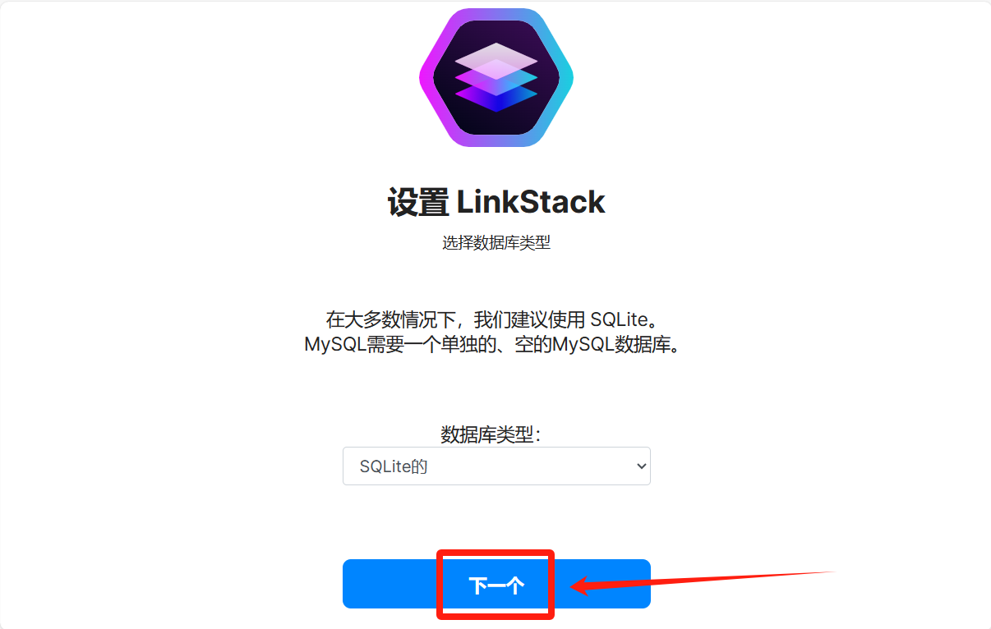Click the bottom blue layer in the logo
This screenshot has width=991, height=629.
tap(496, 97)
